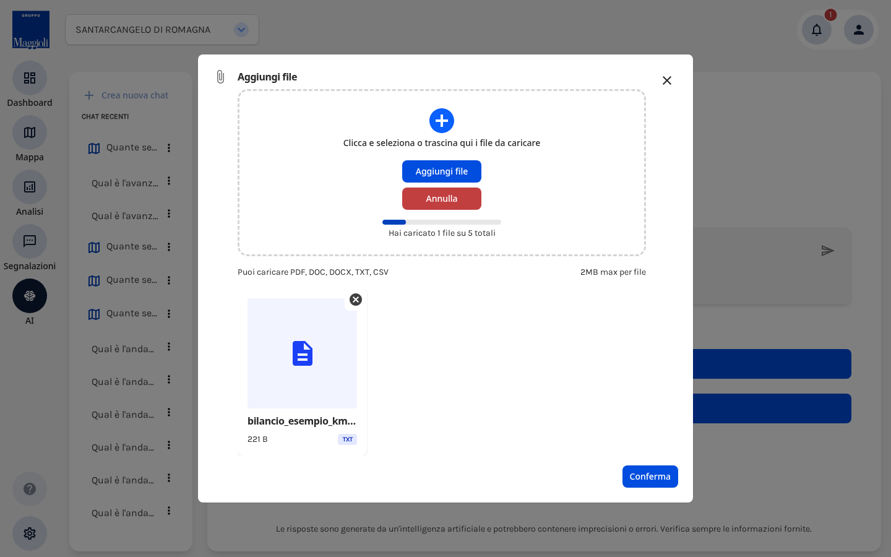The image size is (891, 557).
Task: Click the 'Clicca e seleziona o trascina' drop zone text
Action: pyautogui.click(x=442, y=143)
